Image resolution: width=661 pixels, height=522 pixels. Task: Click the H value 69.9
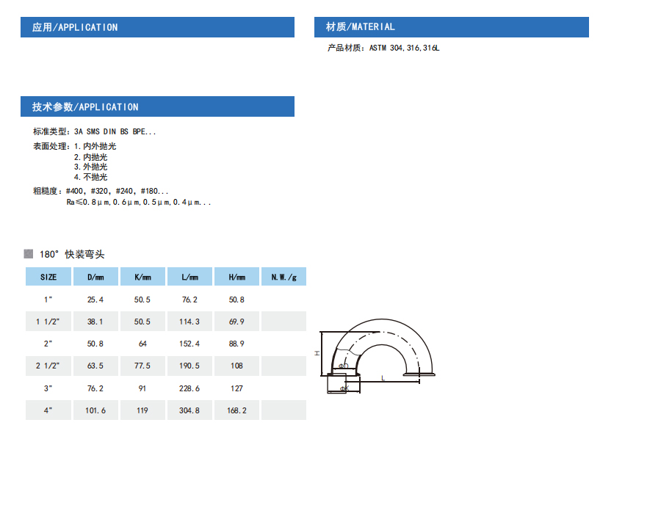236,322
